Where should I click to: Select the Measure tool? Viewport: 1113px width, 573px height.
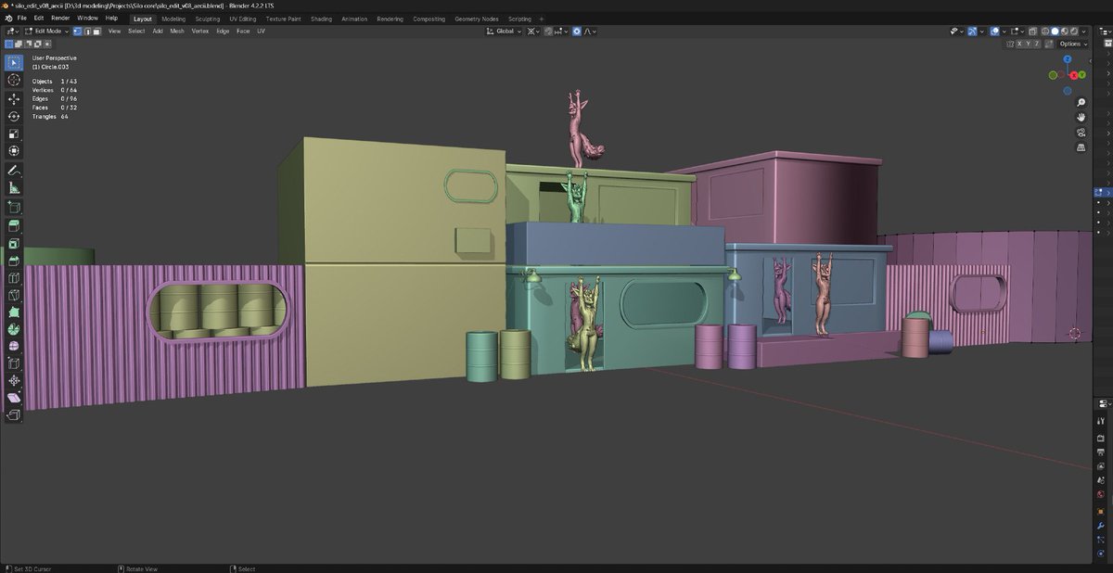click(14, 188)
